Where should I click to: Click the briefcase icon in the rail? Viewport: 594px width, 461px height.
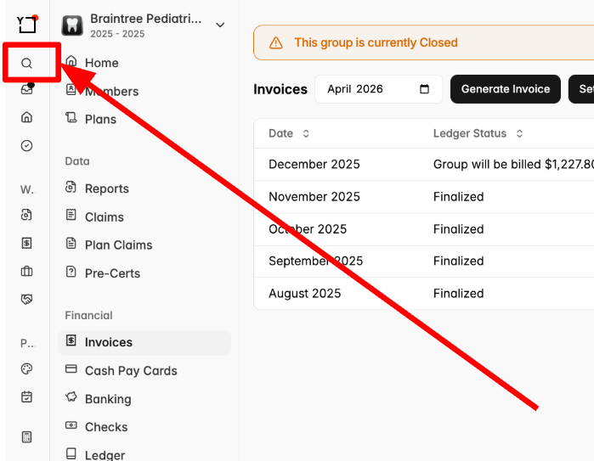26,271
